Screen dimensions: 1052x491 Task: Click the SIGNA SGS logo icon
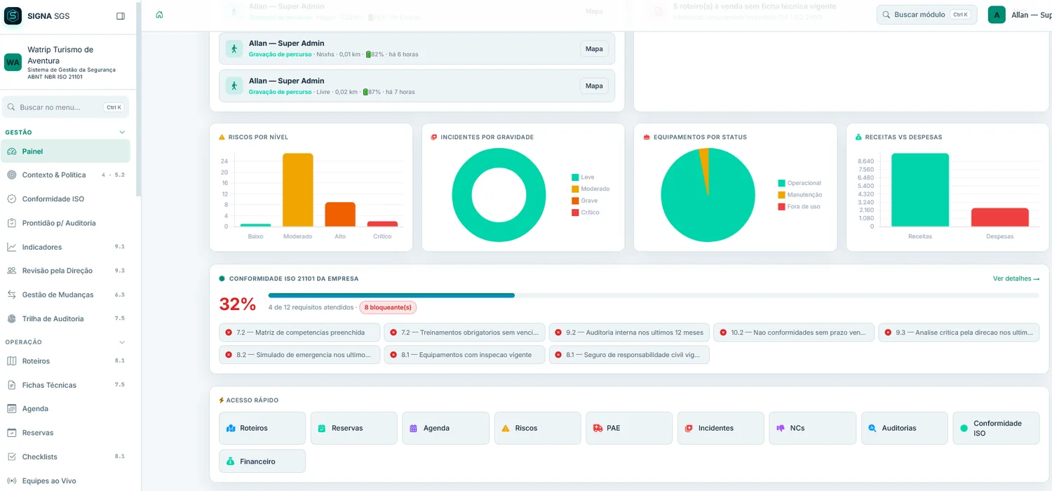13,16
